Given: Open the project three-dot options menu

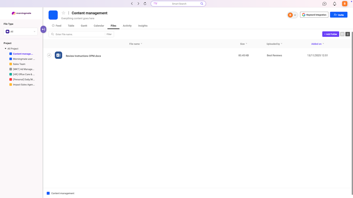Looking at the screenshot, I should click(x=69, y=13).
